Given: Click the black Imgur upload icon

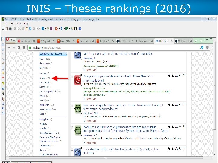Looking at the screenshot, I should point(75,29).
